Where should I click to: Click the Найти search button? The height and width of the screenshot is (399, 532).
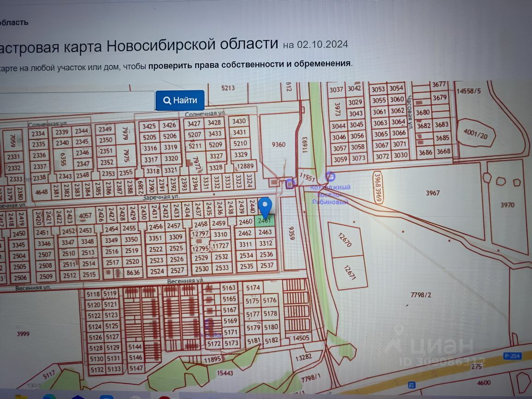(x=180, y=100)
